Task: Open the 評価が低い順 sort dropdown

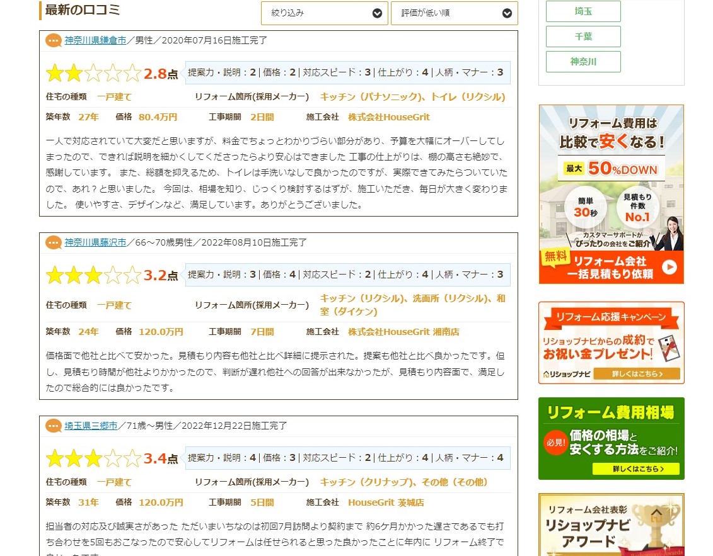Action: (454, 13)
